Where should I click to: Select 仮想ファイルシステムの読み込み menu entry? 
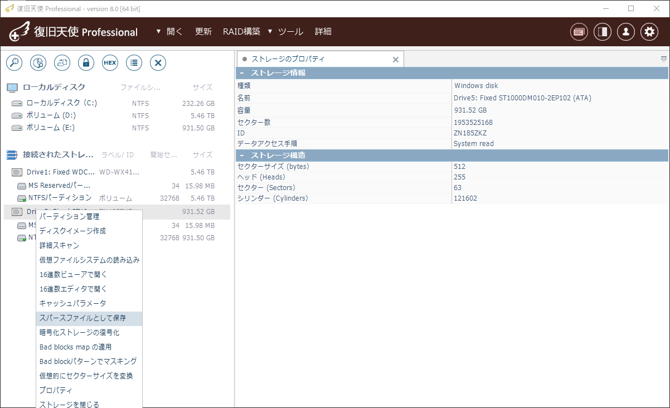click(x=89, y=260)
